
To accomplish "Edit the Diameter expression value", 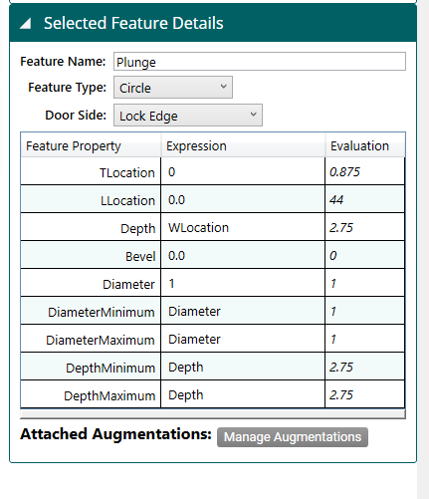I will coord(243,283).
